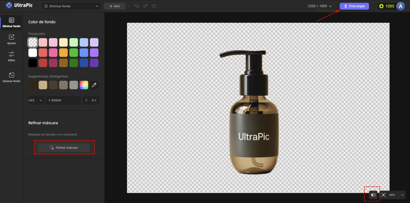Screen dimensions: 410x203
Task: Click the redo arrow icon
Action: [145, 6]
